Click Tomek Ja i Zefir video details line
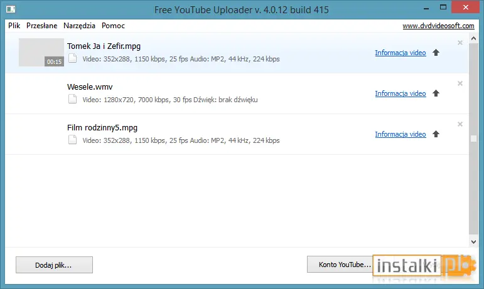This screenshot has height=289, width=484. tap(181, 59)
